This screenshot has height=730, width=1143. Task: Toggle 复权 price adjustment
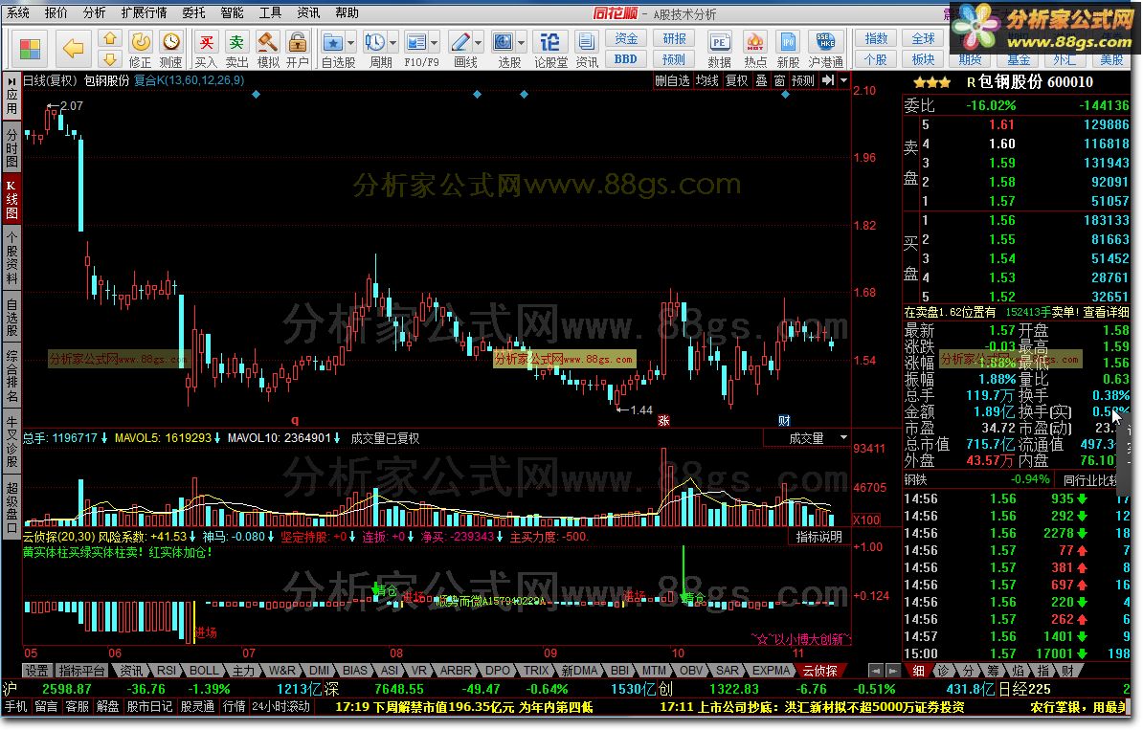pos(737,80)
